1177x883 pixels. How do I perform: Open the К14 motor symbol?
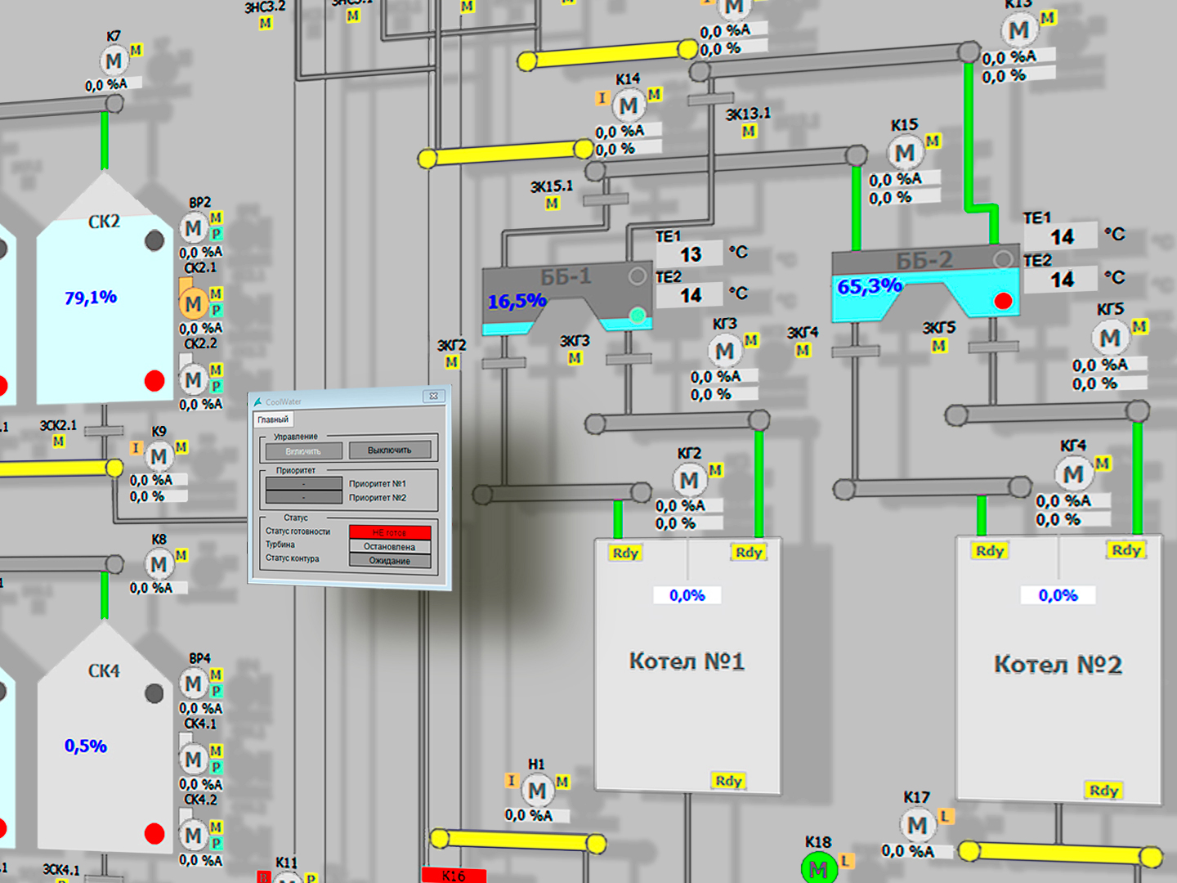(629, 105)
